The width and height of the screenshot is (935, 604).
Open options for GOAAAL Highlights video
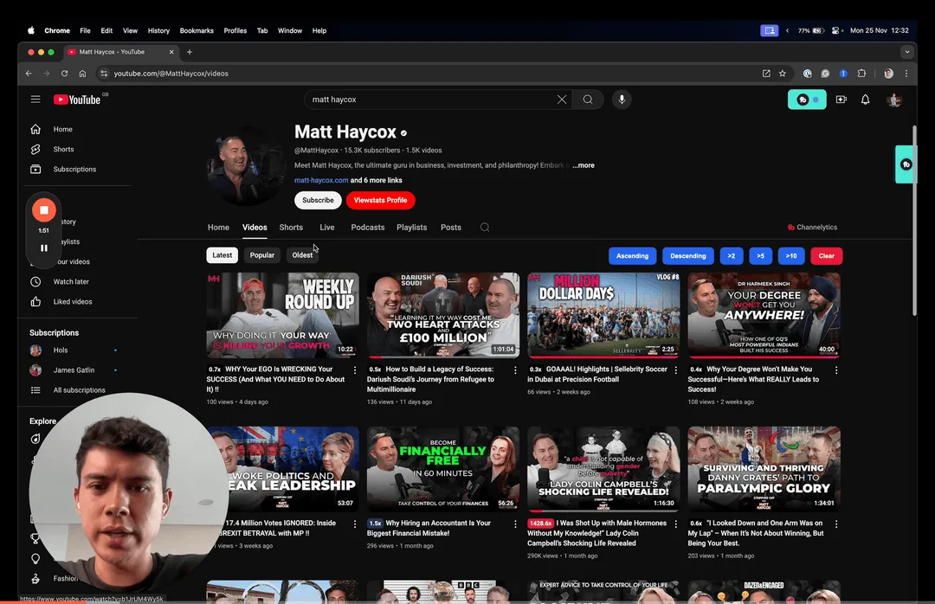[x=675, y=370]
